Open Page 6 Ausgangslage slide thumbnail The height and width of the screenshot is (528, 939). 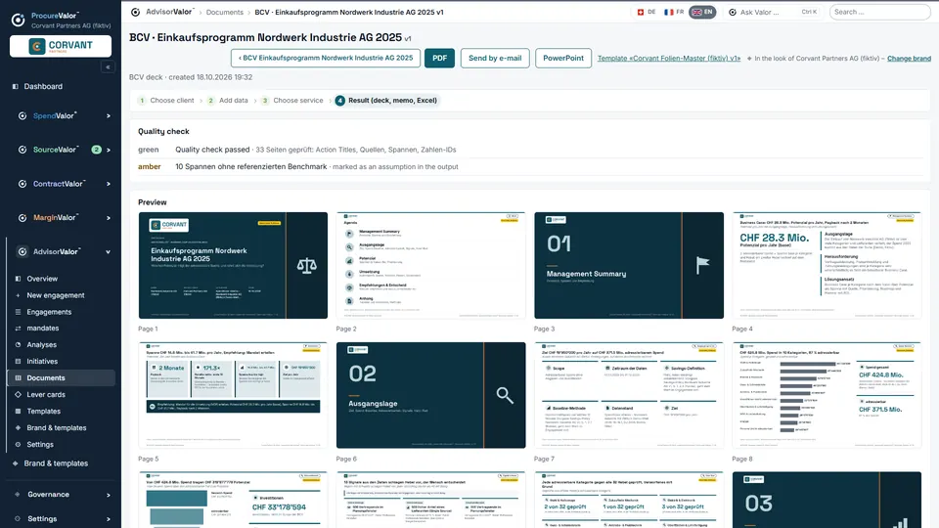(x=430, y=395)
